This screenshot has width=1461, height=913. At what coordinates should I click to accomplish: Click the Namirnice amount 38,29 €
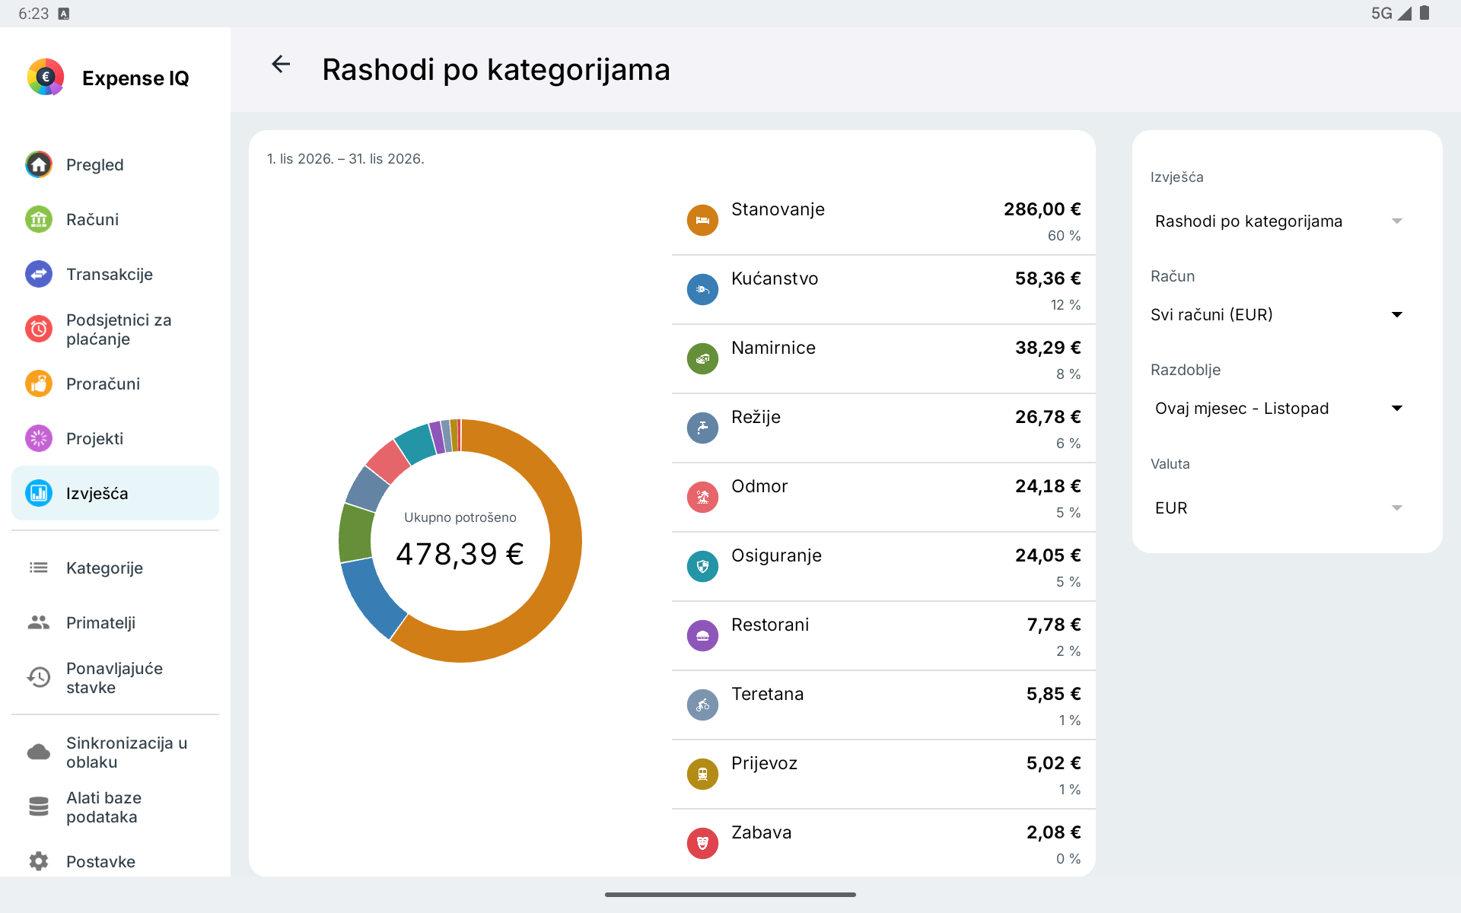pos(1048,348)
